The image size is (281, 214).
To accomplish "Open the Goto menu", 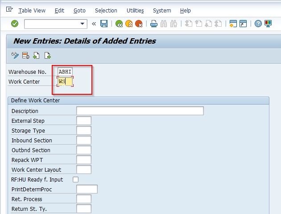I will click(79, 11).
